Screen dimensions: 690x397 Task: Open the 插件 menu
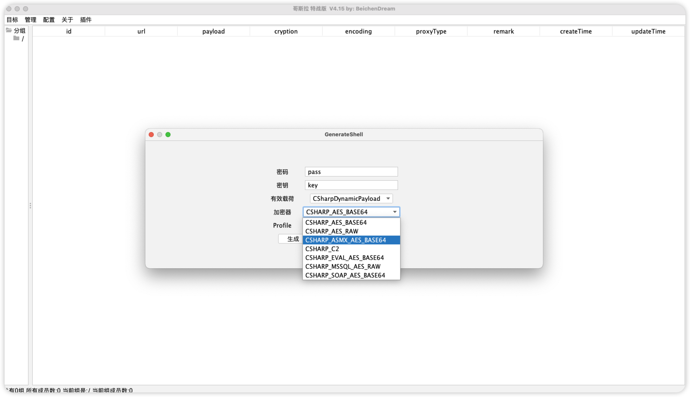[x=86, y=20]
